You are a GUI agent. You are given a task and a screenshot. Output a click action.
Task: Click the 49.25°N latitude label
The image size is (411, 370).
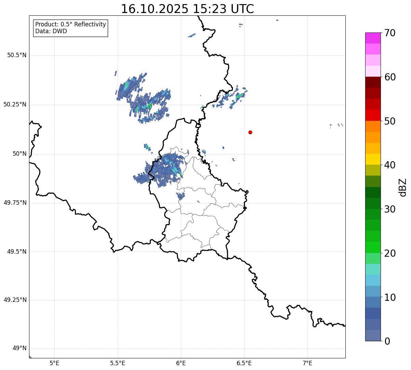click(x=15, y=300)
